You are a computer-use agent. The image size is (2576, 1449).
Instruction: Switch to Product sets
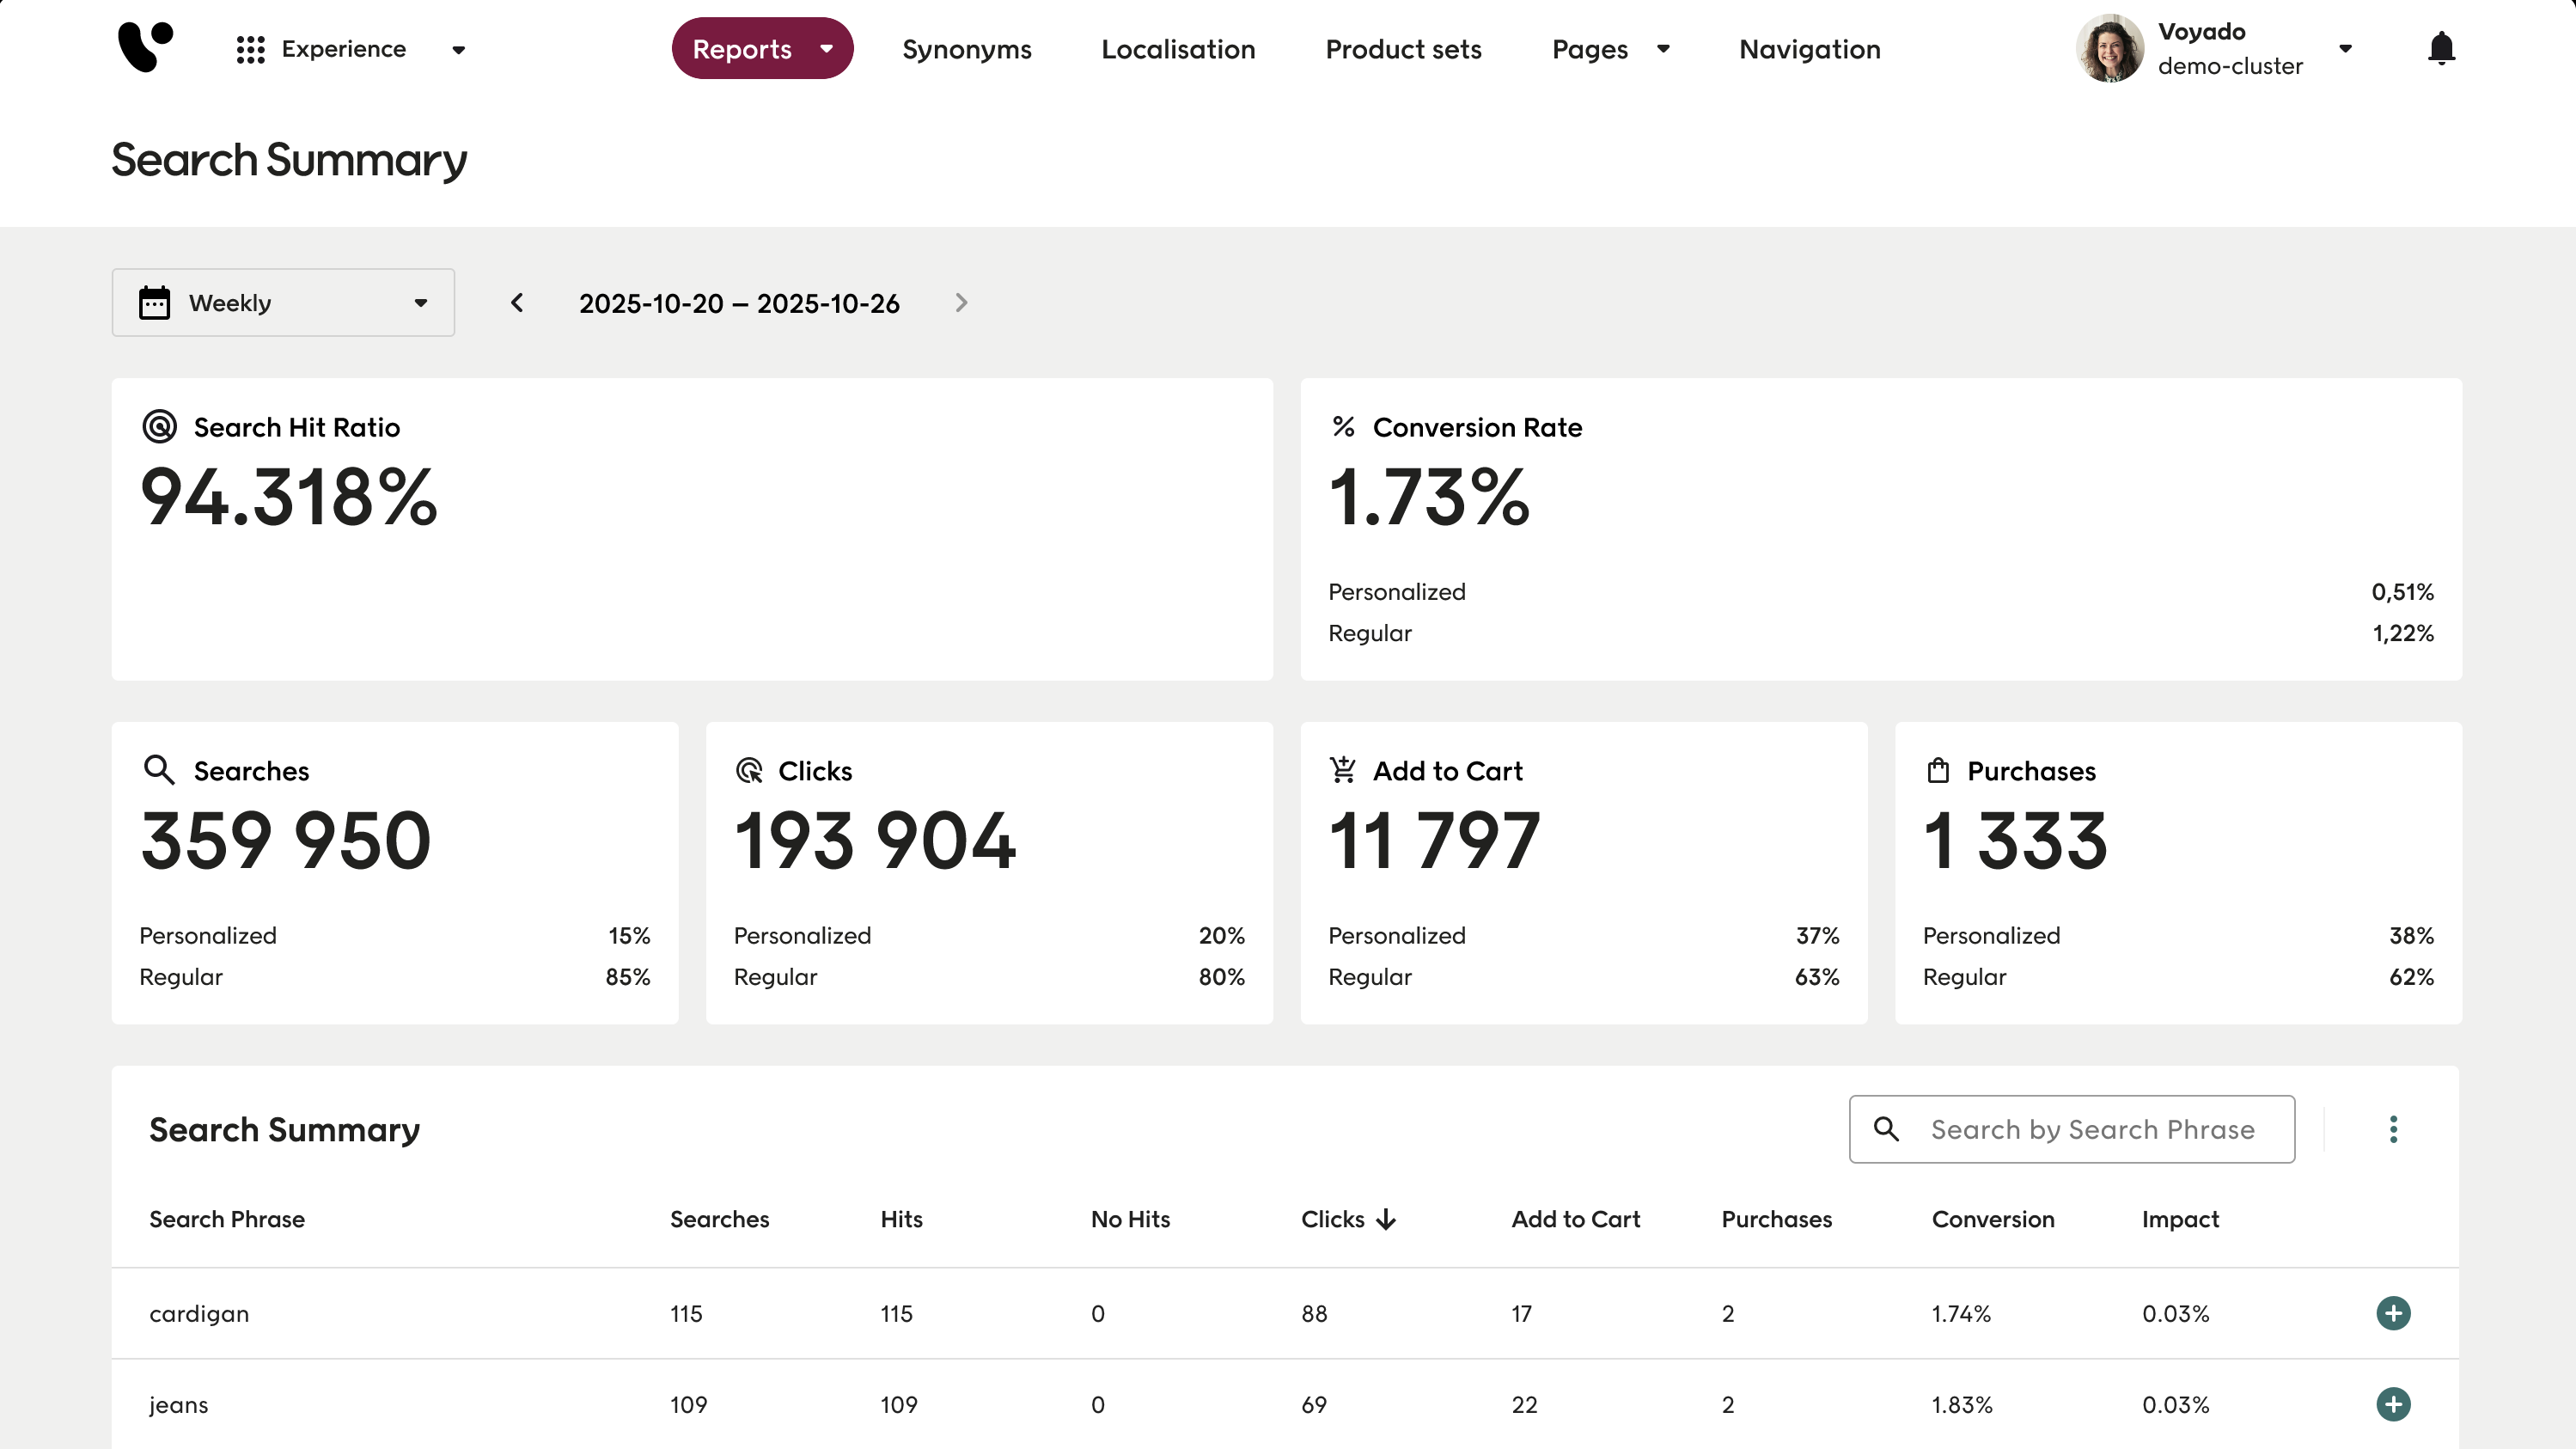(1403, 49)
